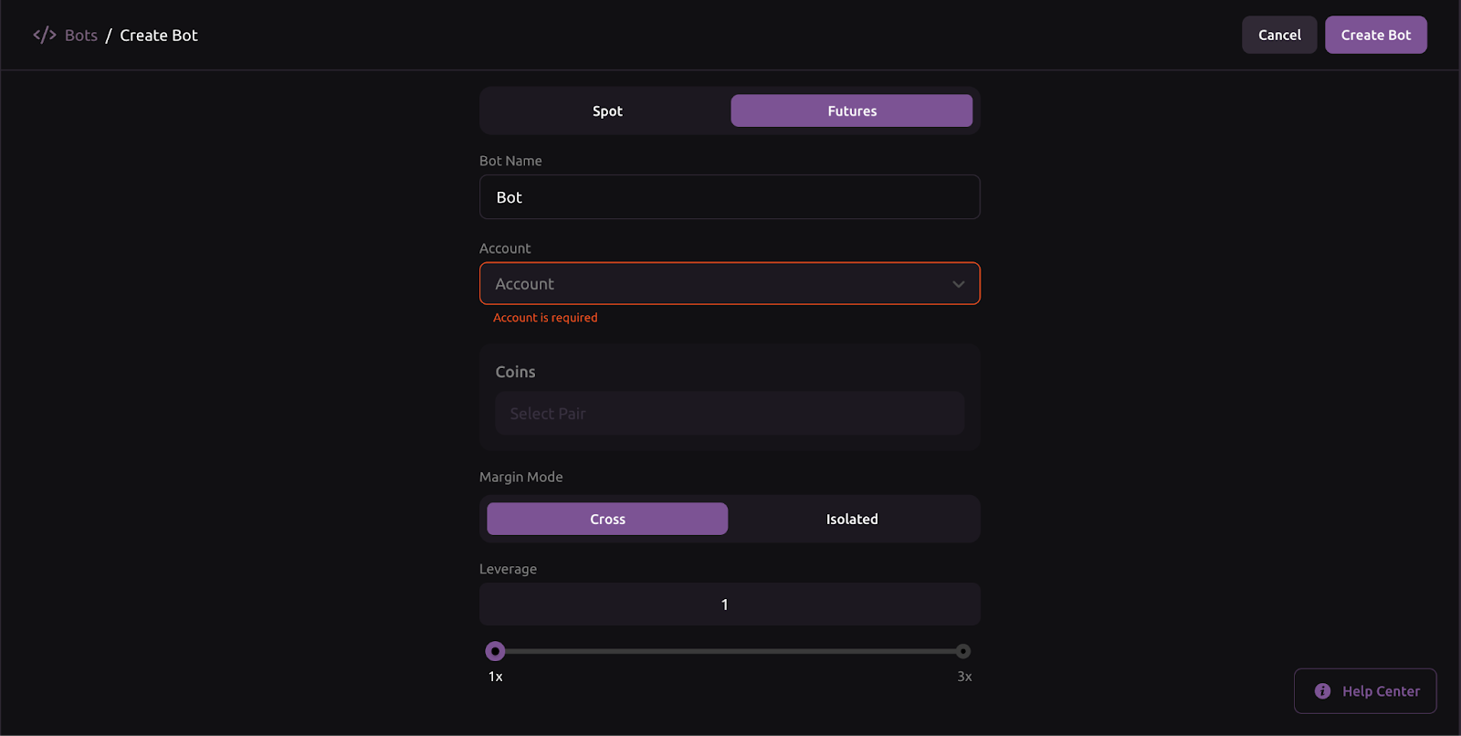1461x736 pixels.
Task: Click the 3x label under the slider
Action: coord(964,677)
